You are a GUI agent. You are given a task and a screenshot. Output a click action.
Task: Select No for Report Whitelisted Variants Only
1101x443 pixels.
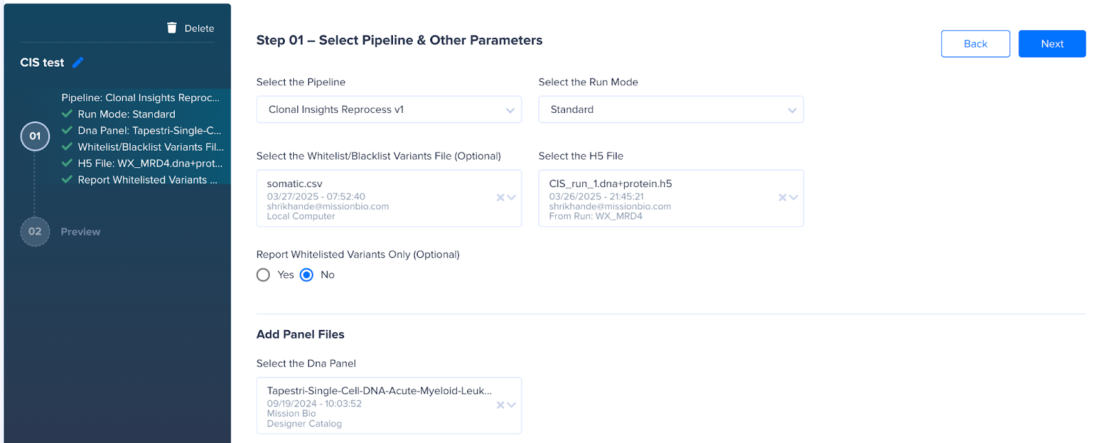pyautogui.click(x=307, y=275)
